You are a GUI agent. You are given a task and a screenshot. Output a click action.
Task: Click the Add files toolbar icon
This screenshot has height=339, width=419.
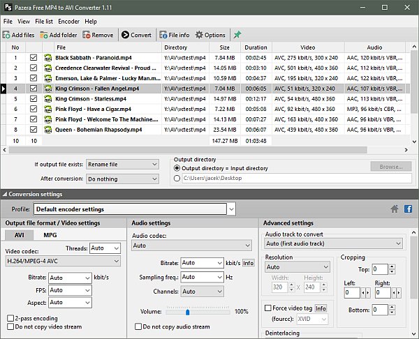(x=7, y=35)
